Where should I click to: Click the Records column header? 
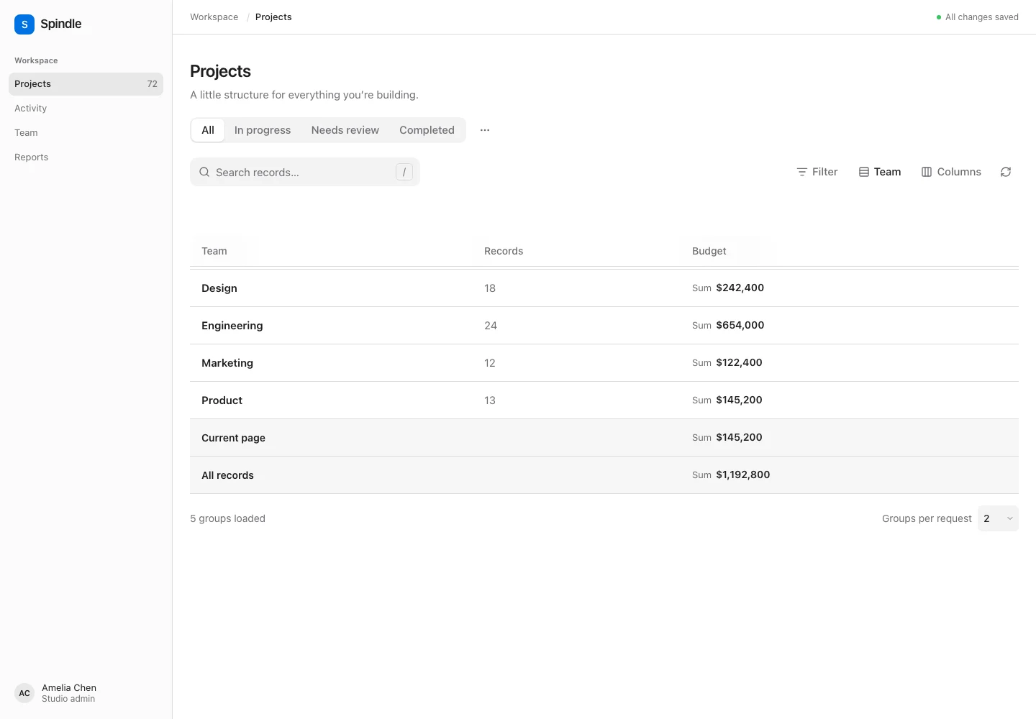tap(504, 251)
